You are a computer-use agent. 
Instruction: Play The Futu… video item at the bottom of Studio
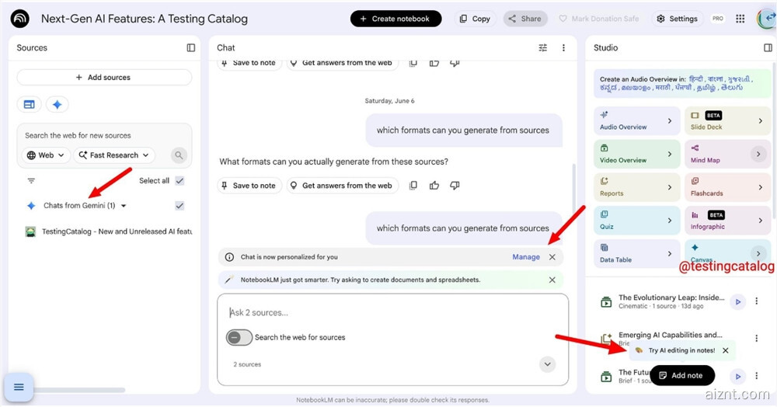tap(738, 376)
